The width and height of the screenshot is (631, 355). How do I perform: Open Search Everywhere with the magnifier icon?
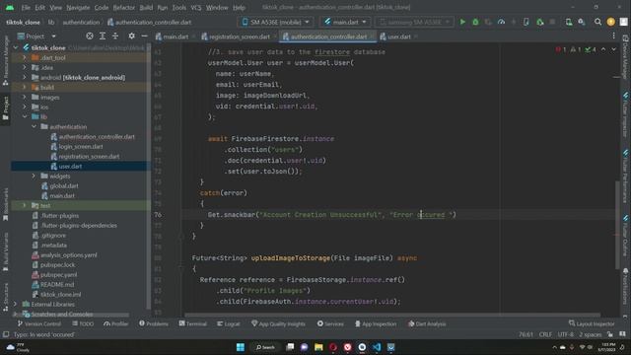click(598, 22)
